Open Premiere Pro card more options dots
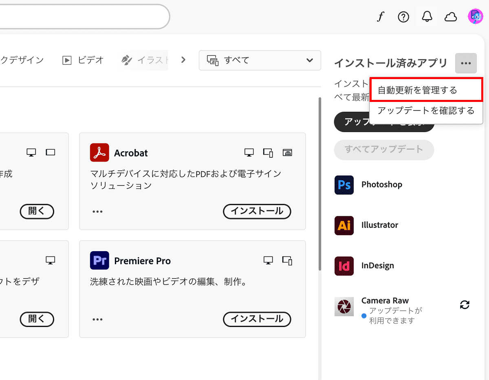This screenshot has height=380, width=489. click(97, 319)
